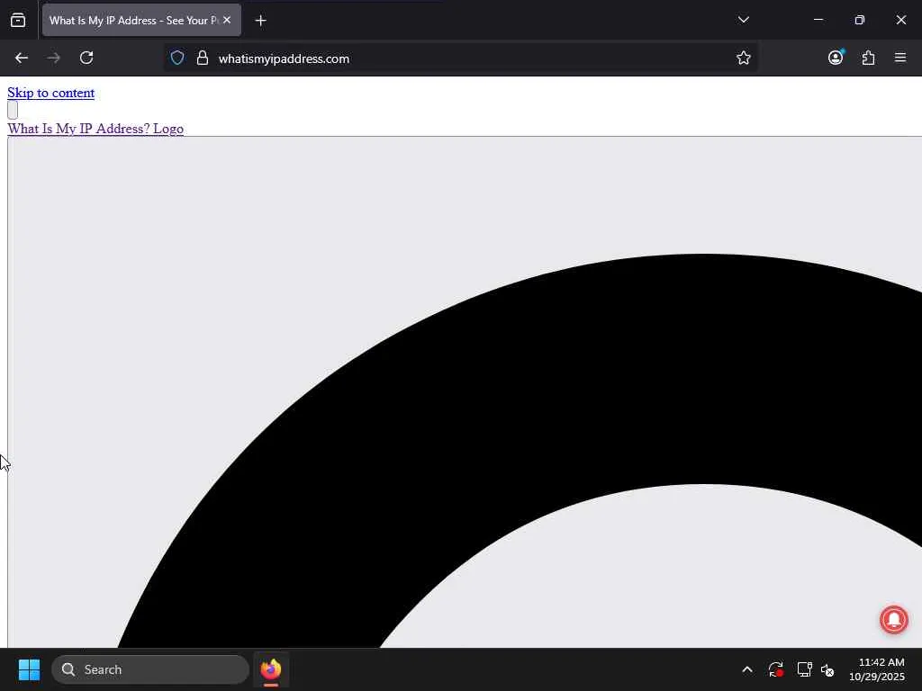
Task: Open the Windows Start menu
Action: click(x=29, y=669)
